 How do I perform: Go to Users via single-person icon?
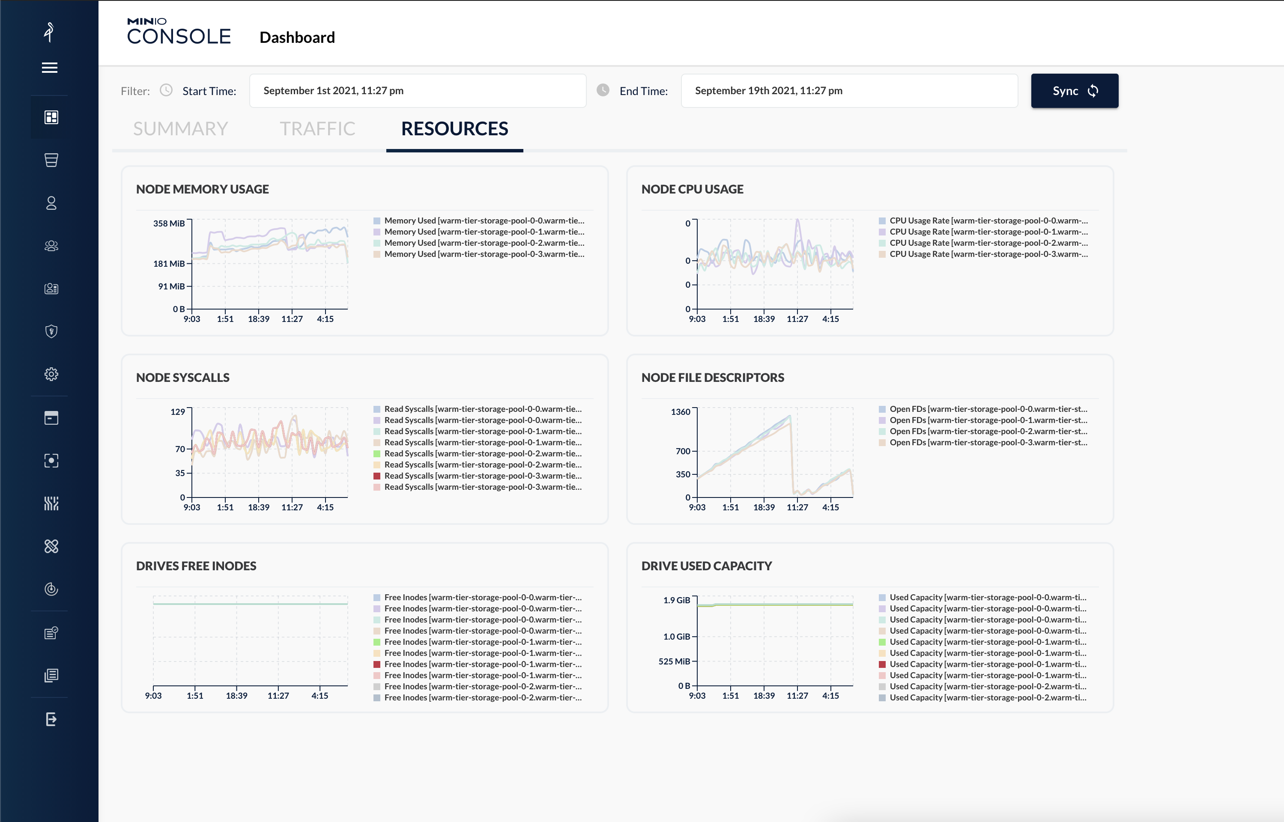tap(51, 203)
